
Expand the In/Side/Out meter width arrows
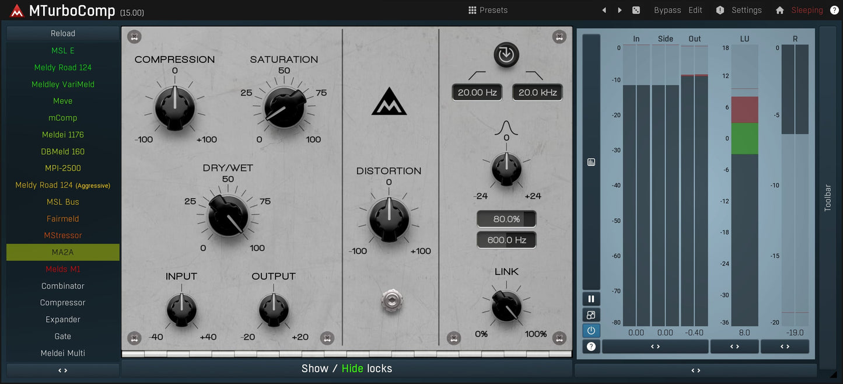click(x=655, y=347)
